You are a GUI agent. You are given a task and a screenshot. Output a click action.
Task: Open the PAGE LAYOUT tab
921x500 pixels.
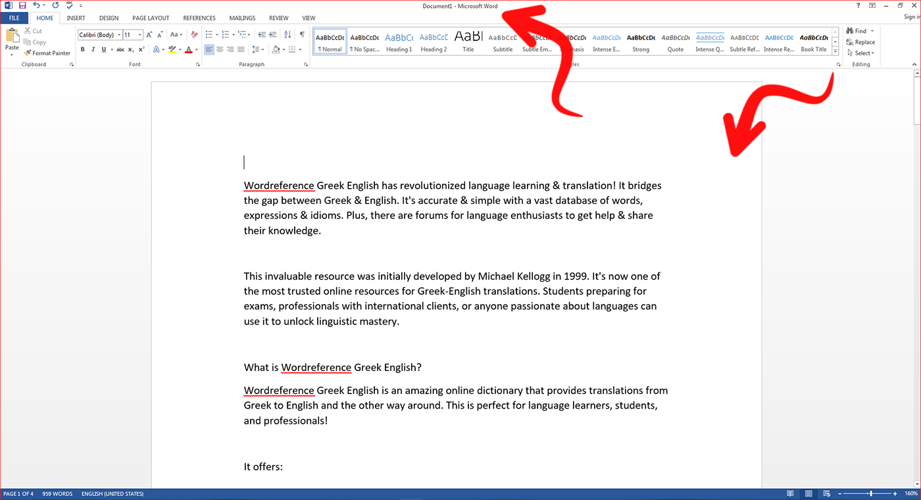[151, 18]
